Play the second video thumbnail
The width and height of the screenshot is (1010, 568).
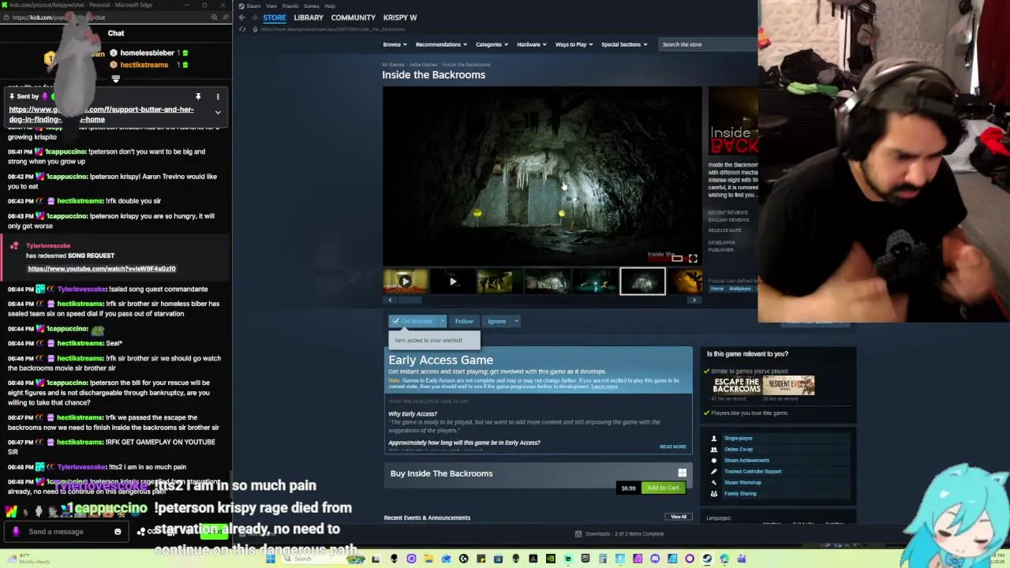[x=453, y=281]
